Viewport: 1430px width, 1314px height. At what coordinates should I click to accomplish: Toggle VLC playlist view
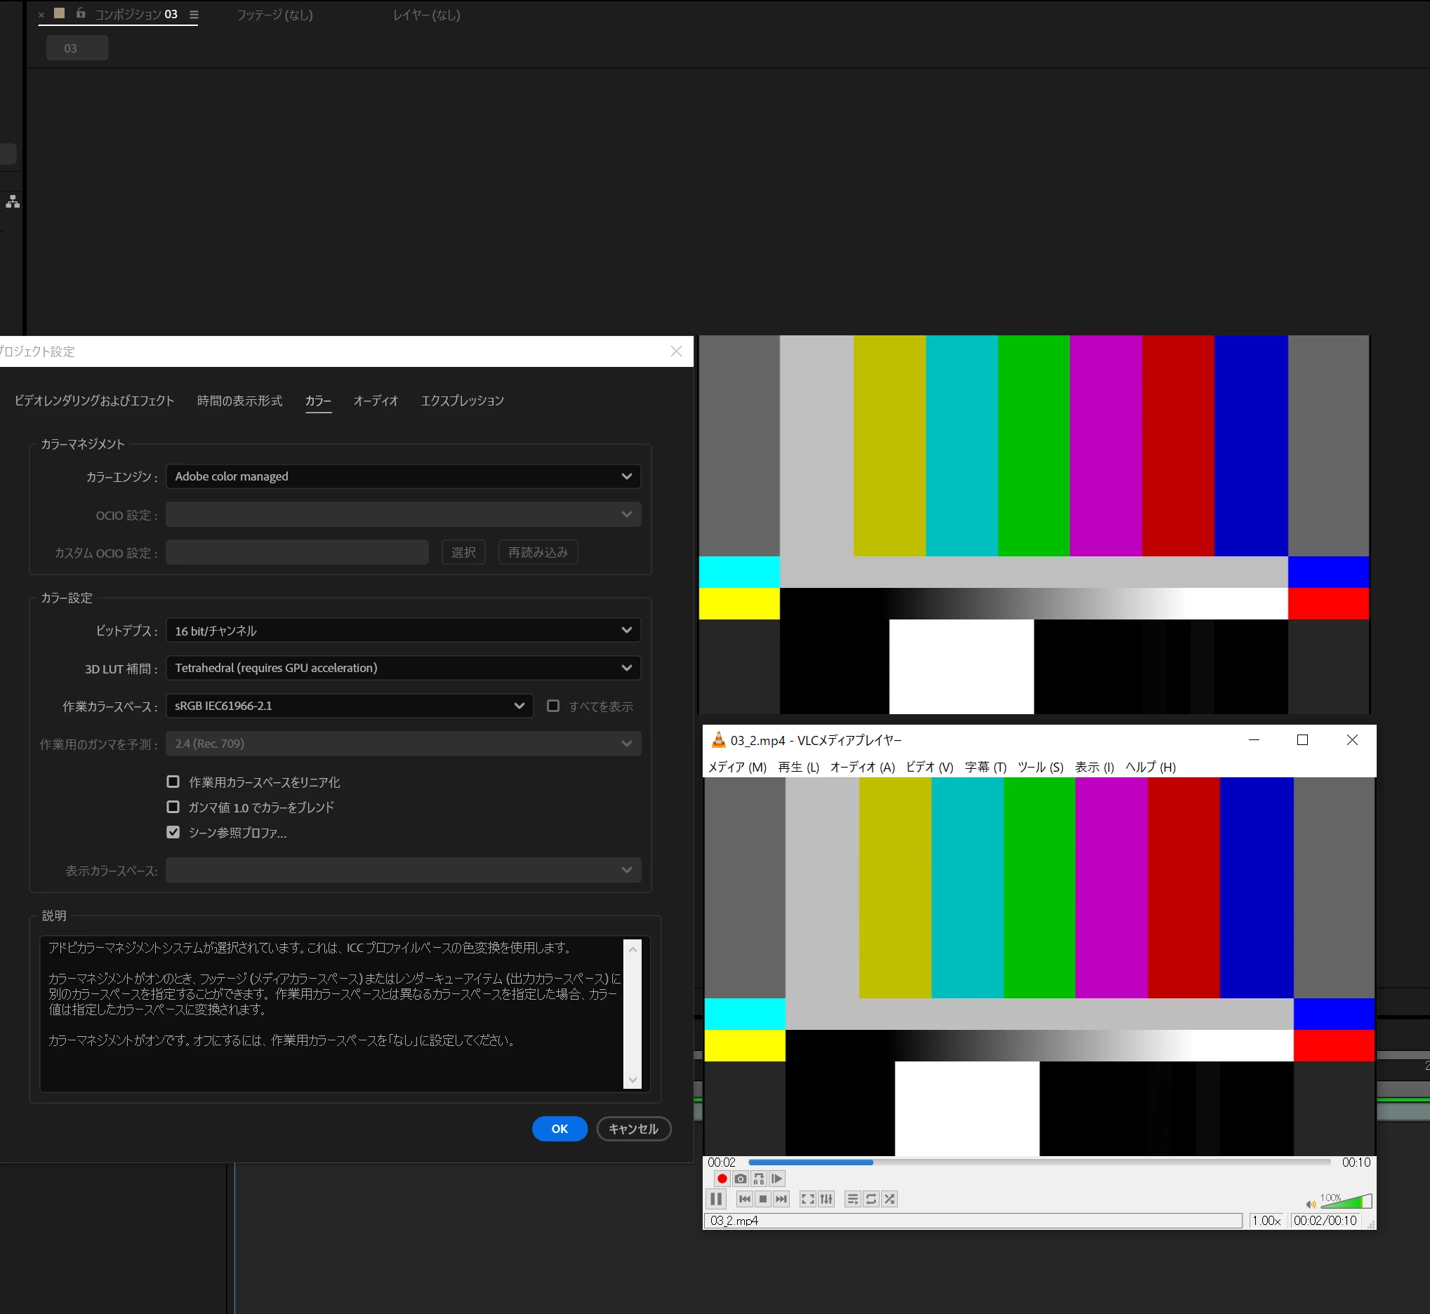point(852,1200)
